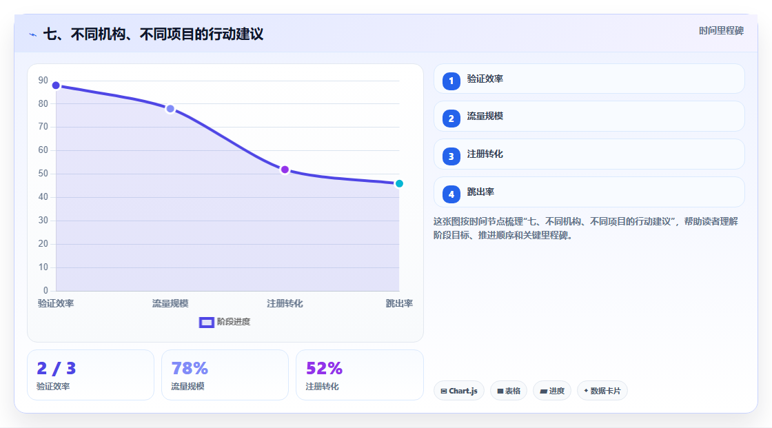Click the 数据卡片 tag
The image size is (772, 428).
pos(602,391)
